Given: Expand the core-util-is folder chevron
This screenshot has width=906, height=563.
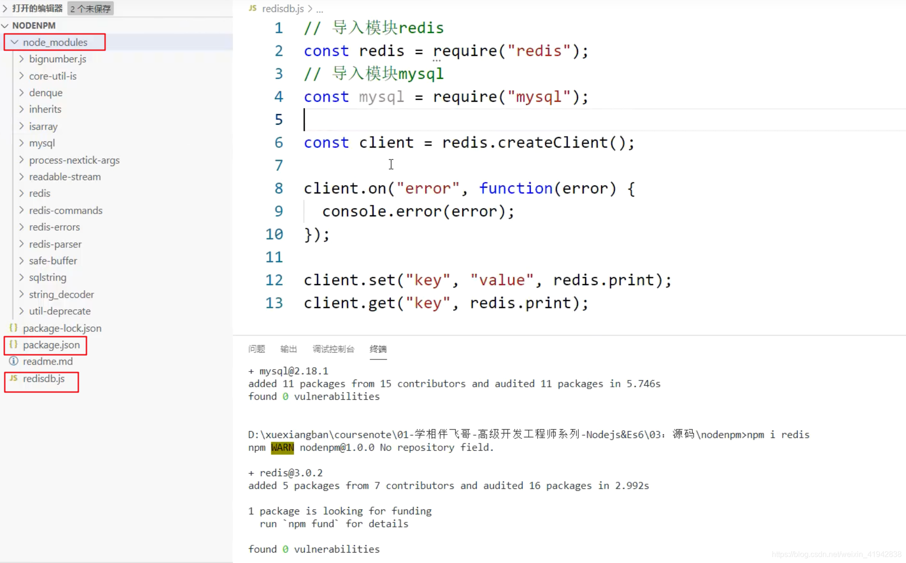Looking at the screenshot, I should tap(21, 75).
